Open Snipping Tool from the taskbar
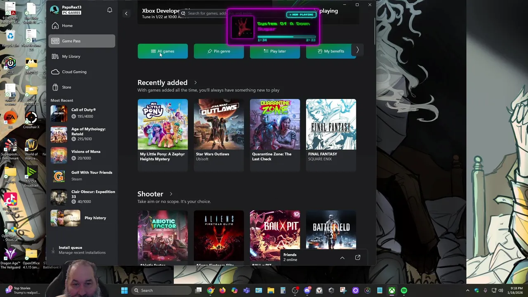Image resolution: width=528 pixels, height=297 pixels. (x=343, y=290)
